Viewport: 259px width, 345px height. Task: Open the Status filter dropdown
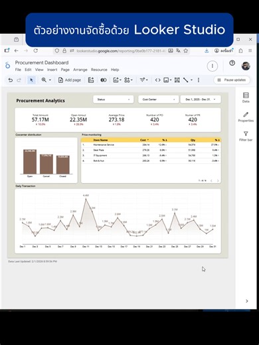(x=114, y=100)
